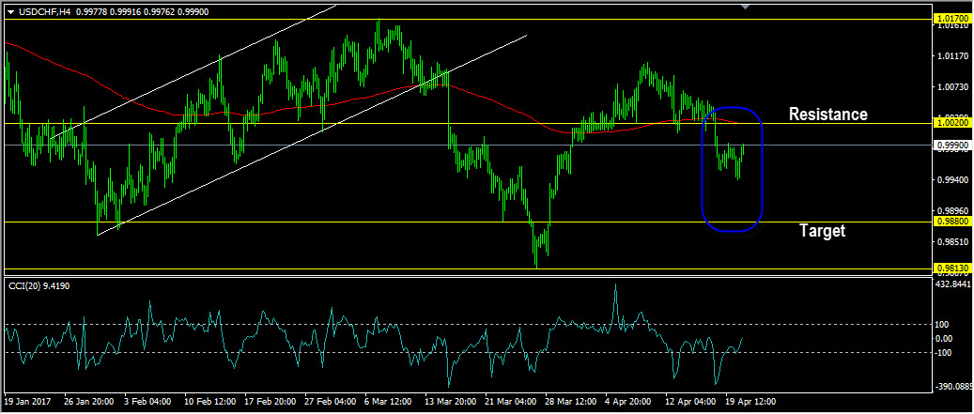This screenshot has height=414, width=974.
Task: Click the 0.99400 price scale value
Action: coord(951,180)
